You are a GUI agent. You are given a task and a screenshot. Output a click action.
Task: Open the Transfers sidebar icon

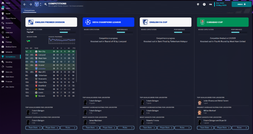(x=3, y=67)
